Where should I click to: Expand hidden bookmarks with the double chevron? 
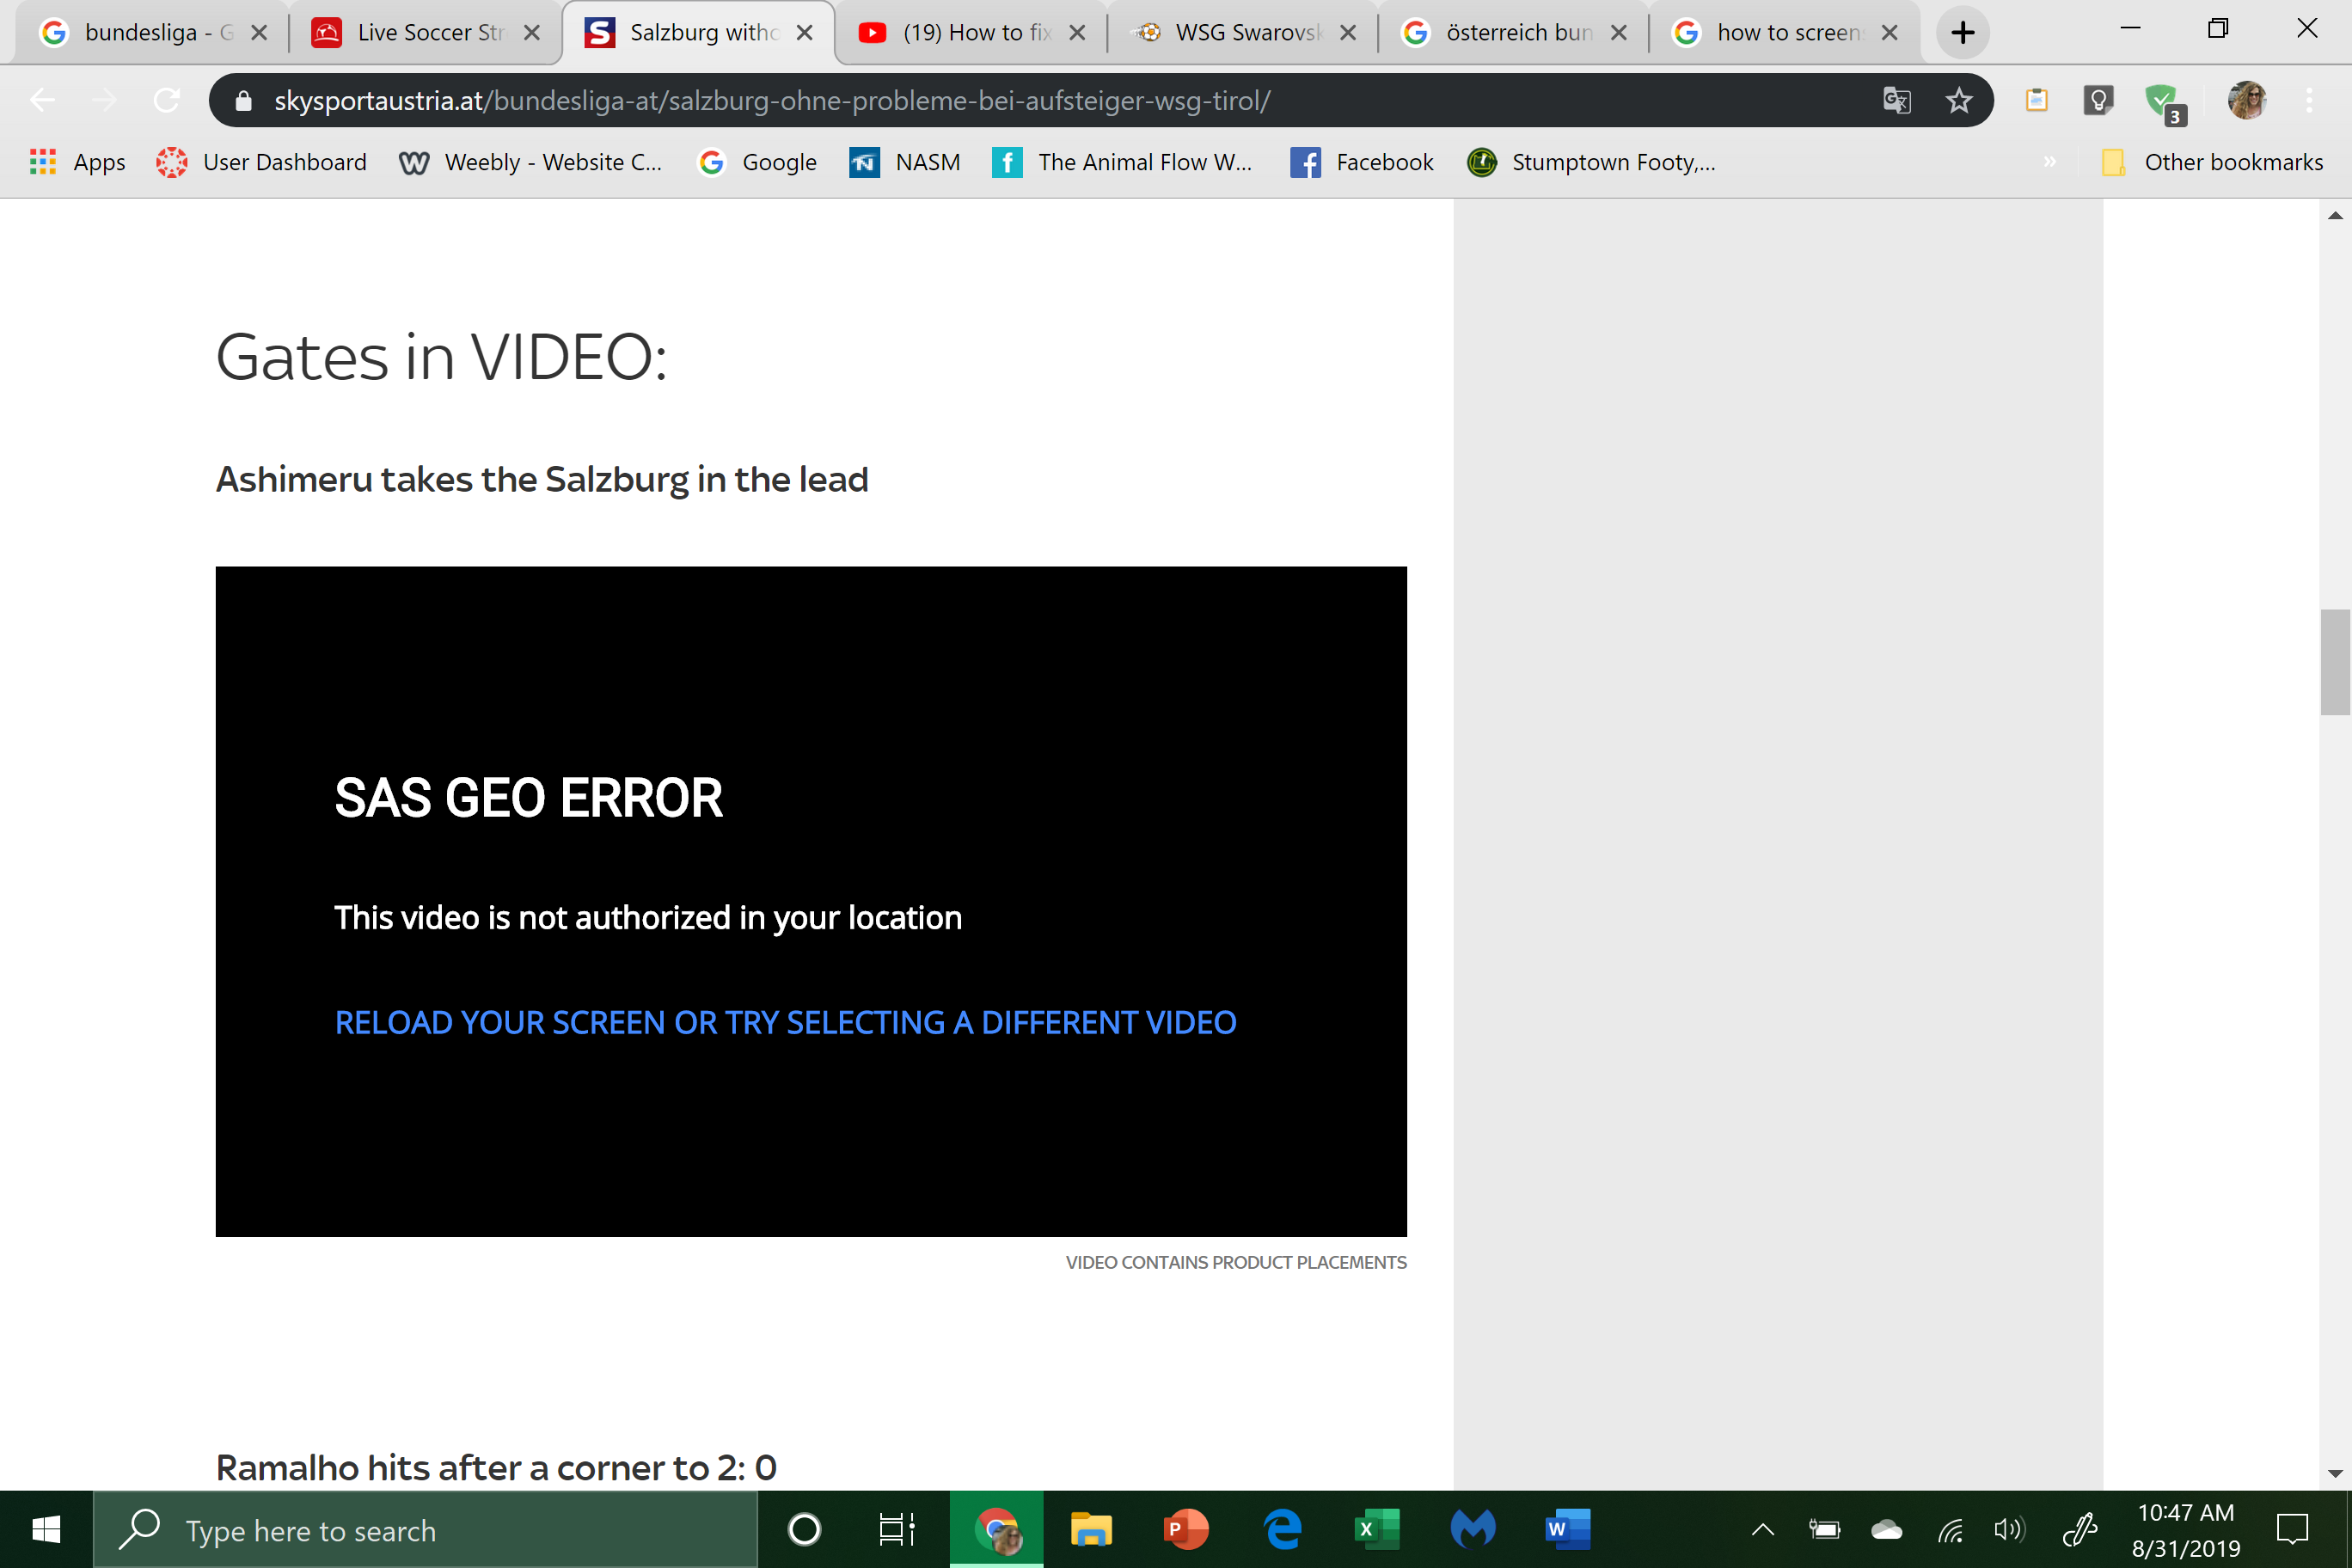(2049, 161)
